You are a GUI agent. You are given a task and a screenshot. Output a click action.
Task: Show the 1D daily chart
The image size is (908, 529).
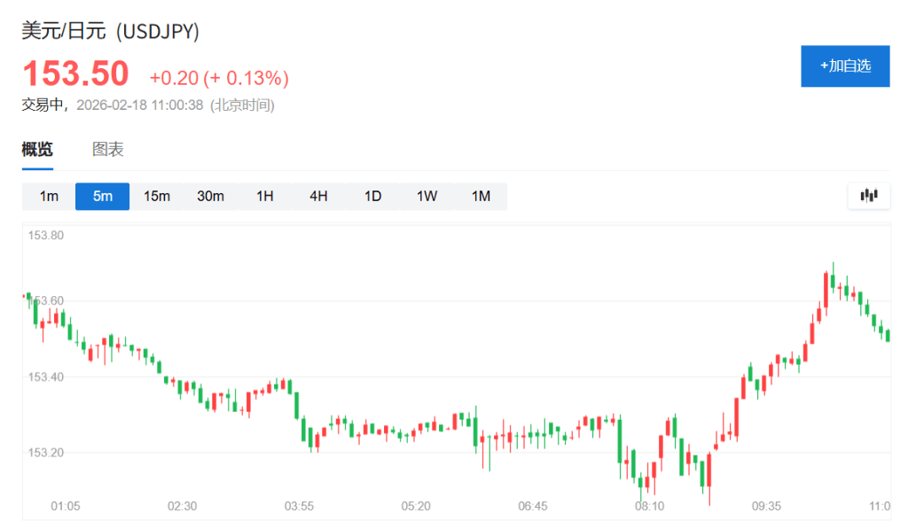coord(372,196)
